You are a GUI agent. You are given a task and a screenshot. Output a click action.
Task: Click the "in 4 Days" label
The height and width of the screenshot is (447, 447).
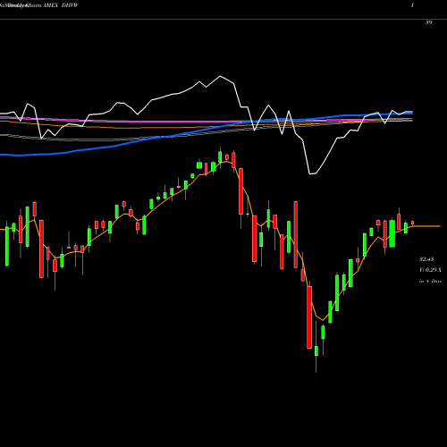pos(430,281)
